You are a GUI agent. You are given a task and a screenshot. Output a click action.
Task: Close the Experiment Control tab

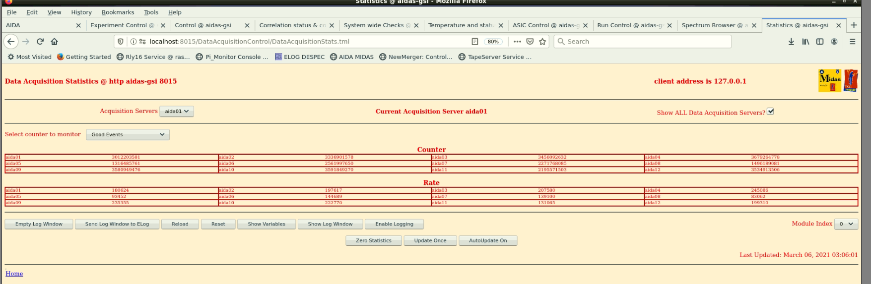[x=163, y=25]
